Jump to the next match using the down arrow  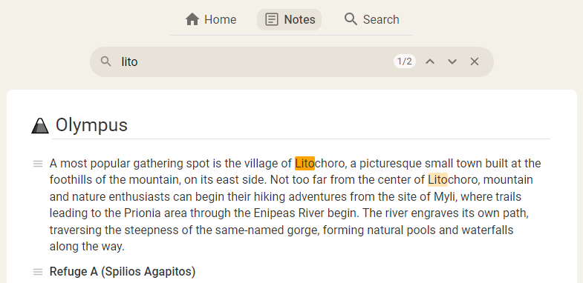click(452, 61)
